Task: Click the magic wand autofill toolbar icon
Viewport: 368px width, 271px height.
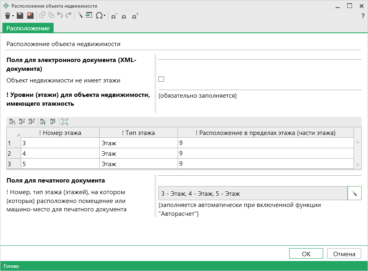Action: pos(80,16)
